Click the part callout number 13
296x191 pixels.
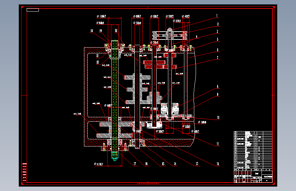coord(197,164)
